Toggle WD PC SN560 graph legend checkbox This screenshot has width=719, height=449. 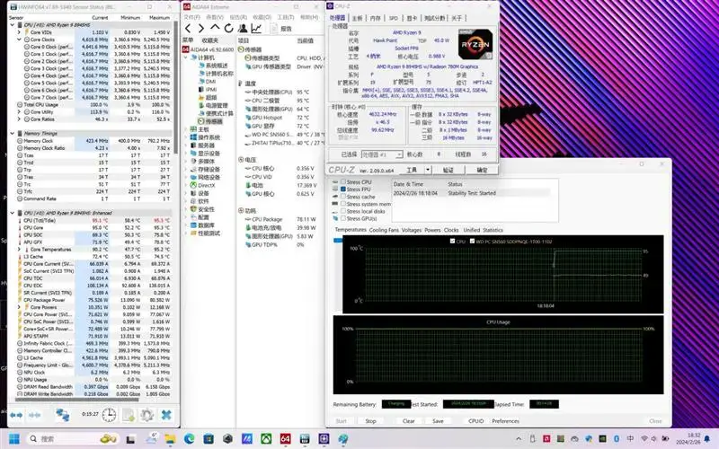[x=472, y=241]
